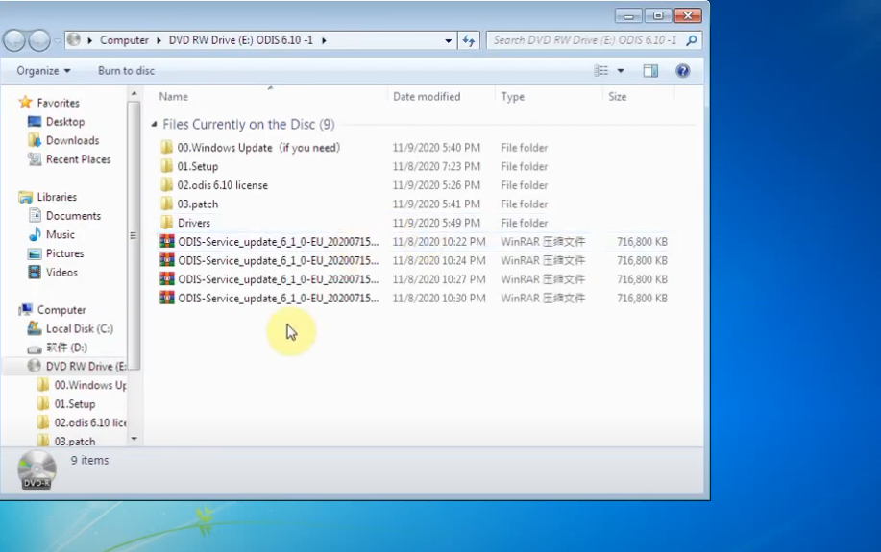Open 03.patch folder in sidebar tree
This screenshot has height=552, width=881.
pos(75,442)
